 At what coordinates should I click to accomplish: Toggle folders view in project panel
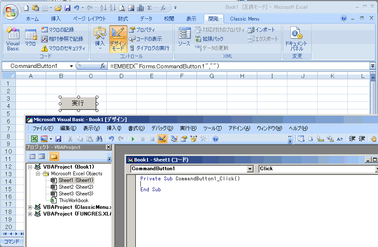click(x=54, y=156)
